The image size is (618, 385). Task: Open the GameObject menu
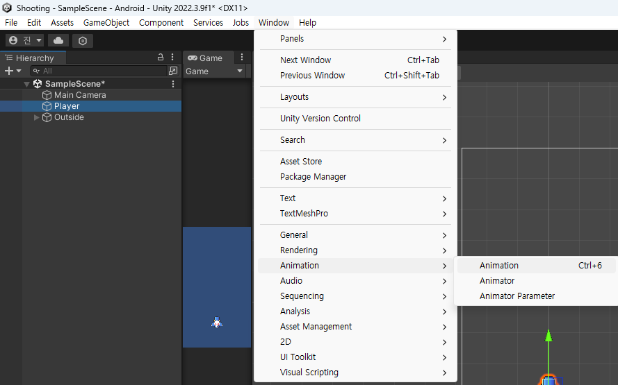point(106,22)
